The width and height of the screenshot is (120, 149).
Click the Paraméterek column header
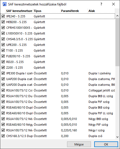(74, 11)
